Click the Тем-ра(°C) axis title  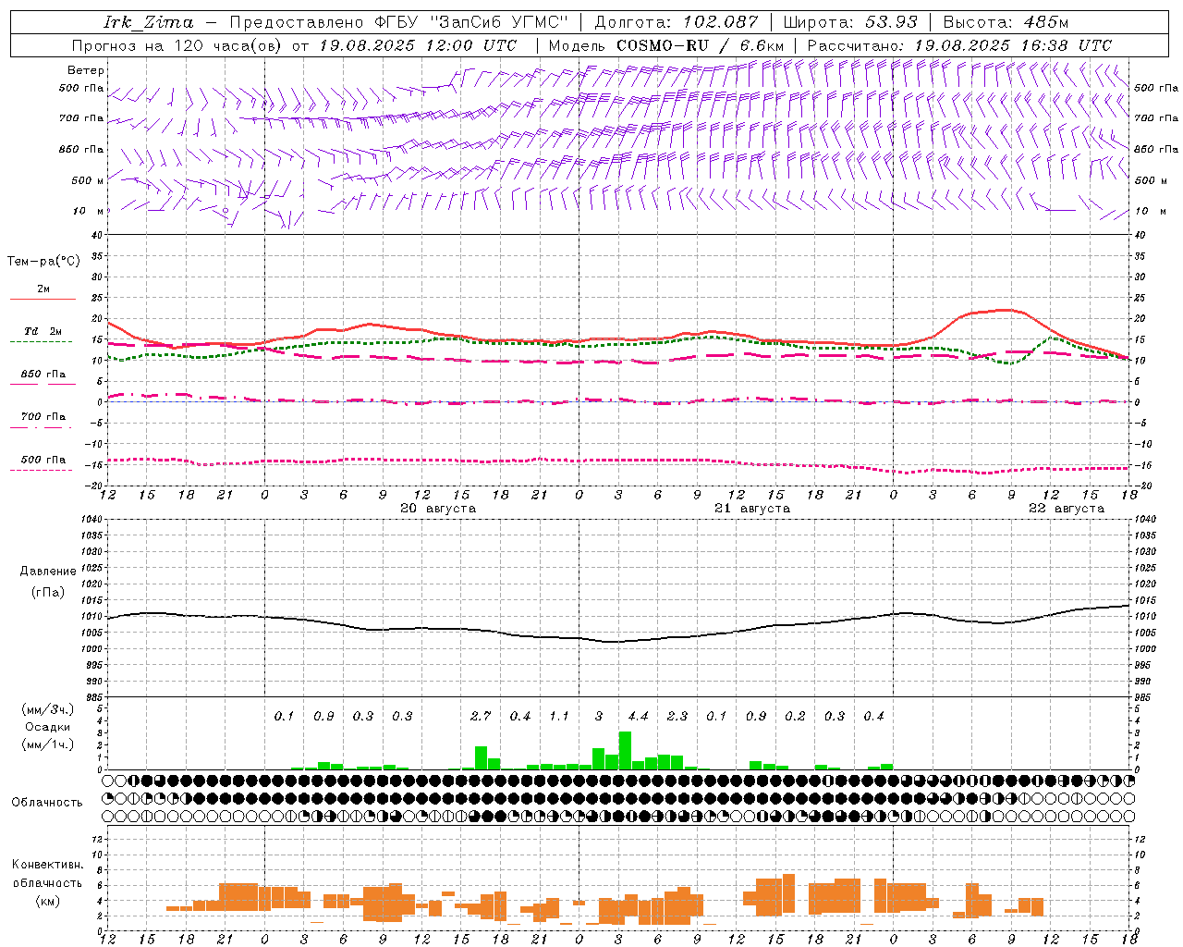coord(43,261)
